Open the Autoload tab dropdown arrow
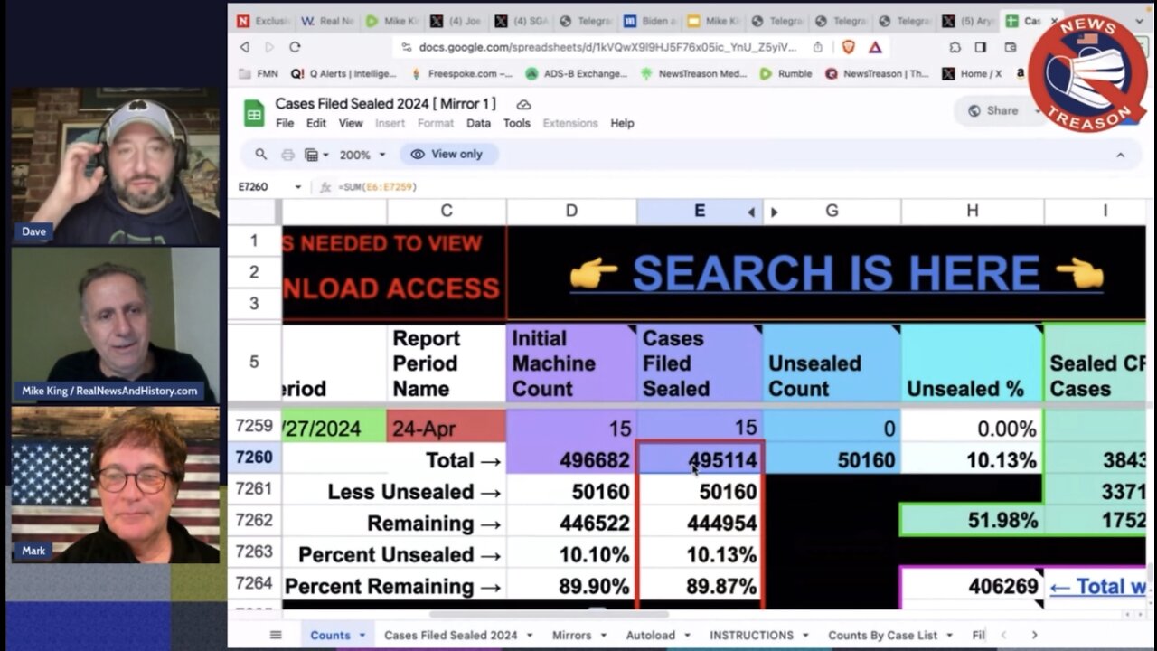The width and height of the screenshot is (1157, 651). point(686,636)
